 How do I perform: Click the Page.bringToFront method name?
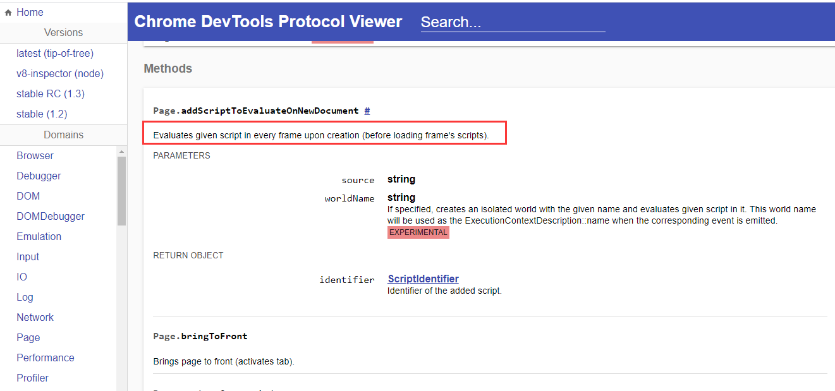200,337
